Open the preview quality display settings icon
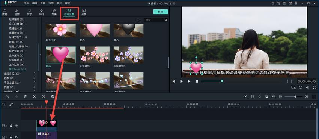This screenshot has height=139, width=319. 293,87
